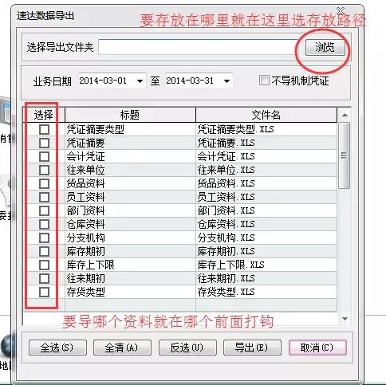Click the list scrollbar up arrow
Screen dimensions: 386x385
pyautogui.click(x=345, y=115)
